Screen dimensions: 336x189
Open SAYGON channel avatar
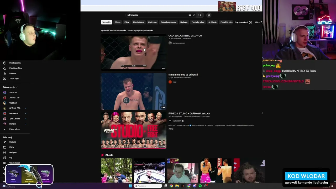[4, 92]
